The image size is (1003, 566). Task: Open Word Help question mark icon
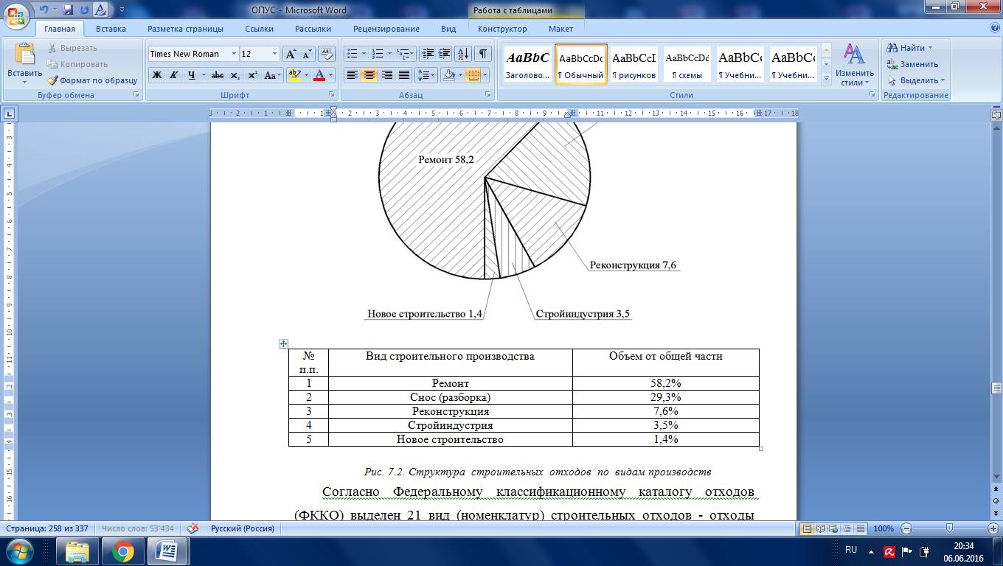point(995,28)
